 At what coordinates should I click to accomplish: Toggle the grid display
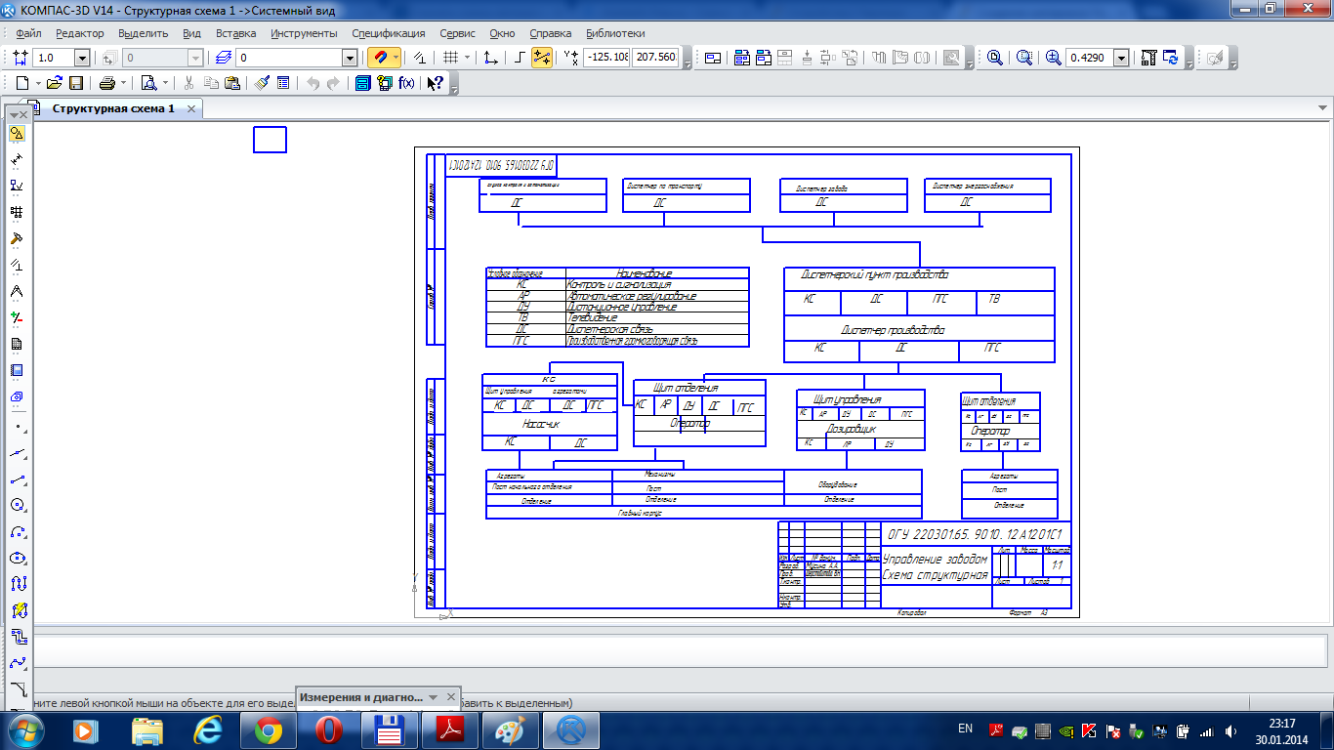pyautogui.click(x=450, y=59)
